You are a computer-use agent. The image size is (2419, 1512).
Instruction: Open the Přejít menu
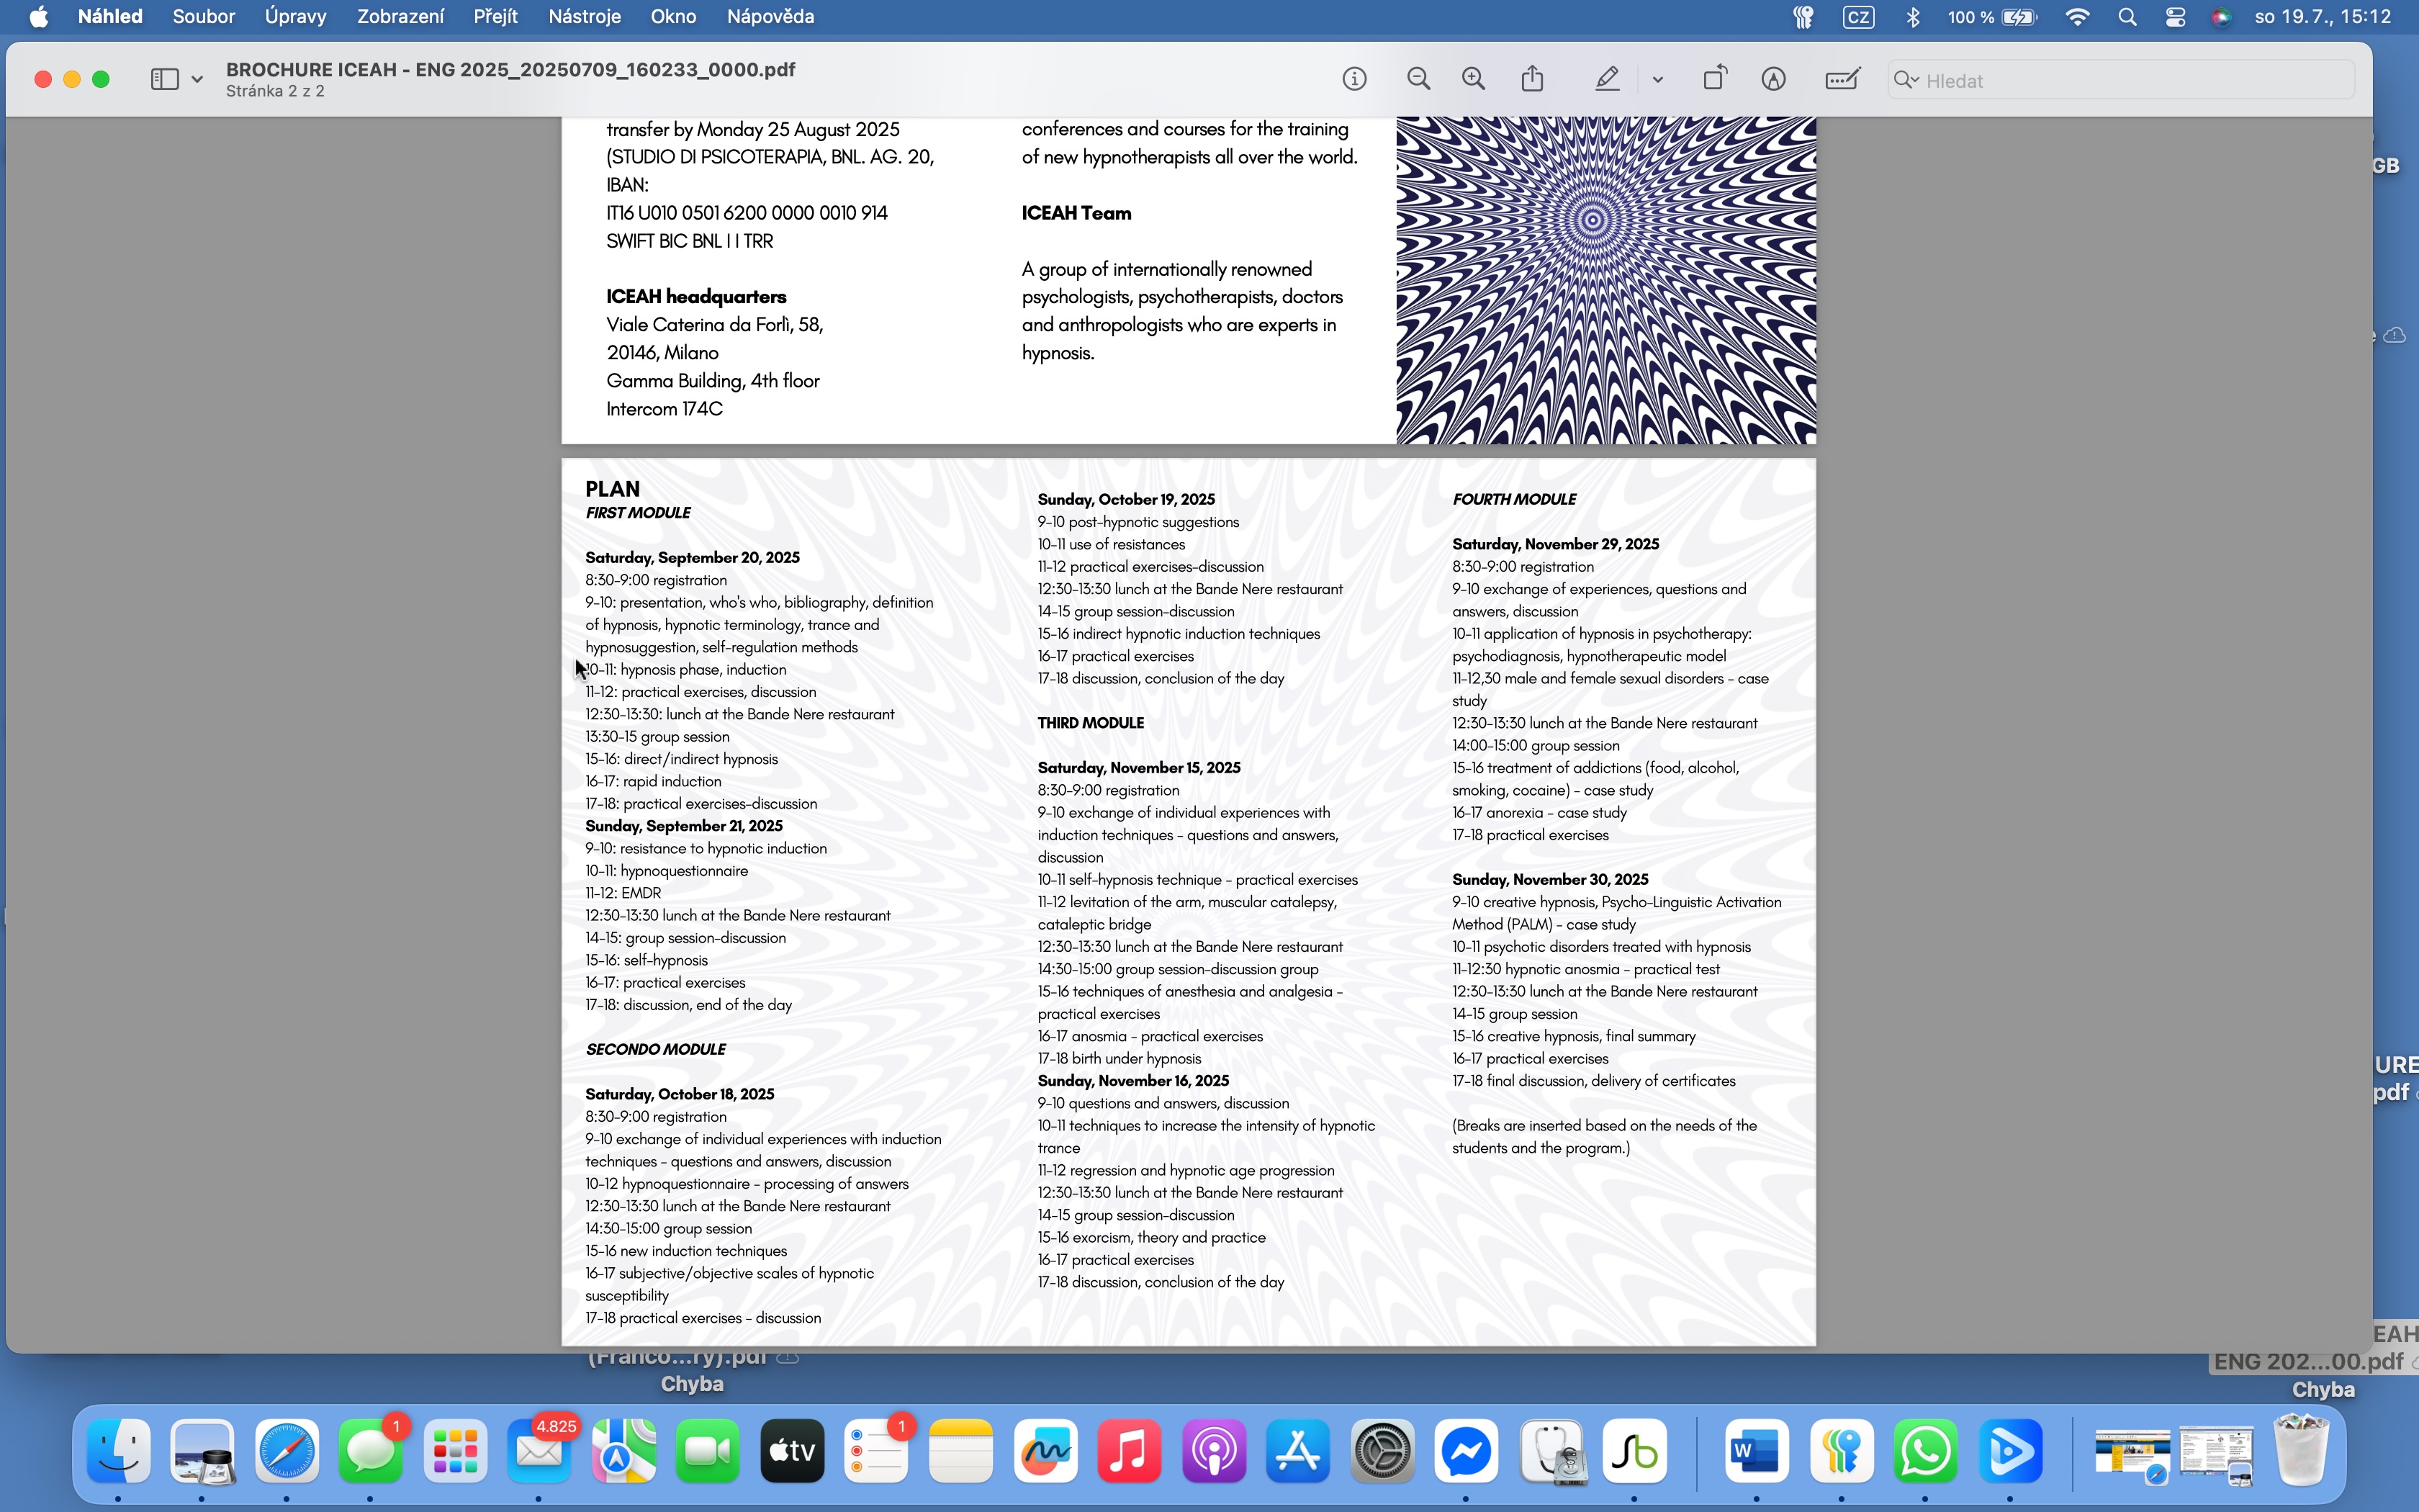pos(496,17)
